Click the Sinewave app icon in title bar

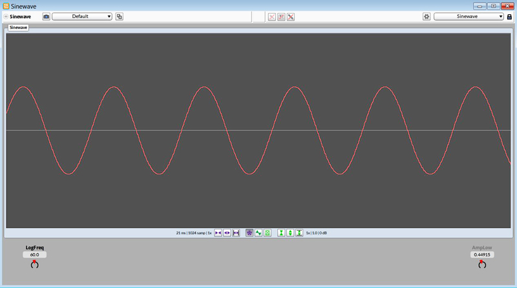coord(6,6)
